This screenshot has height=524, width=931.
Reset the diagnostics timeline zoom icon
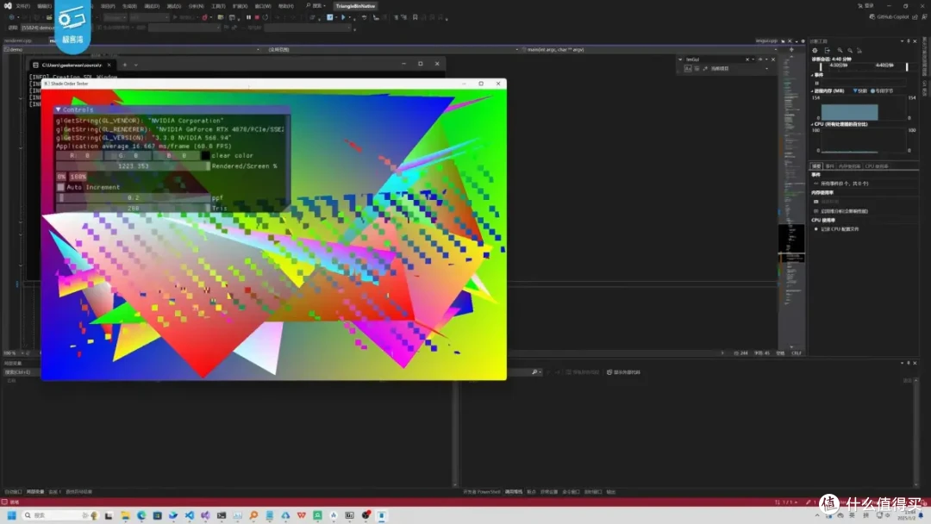(x=859, y=51)
